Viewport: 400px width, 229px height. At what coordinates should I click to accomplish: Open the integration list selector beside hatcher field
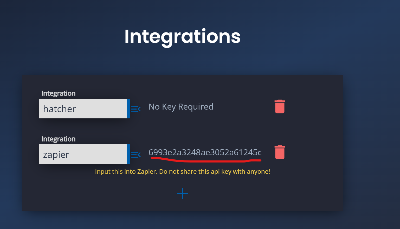[136, 109]
